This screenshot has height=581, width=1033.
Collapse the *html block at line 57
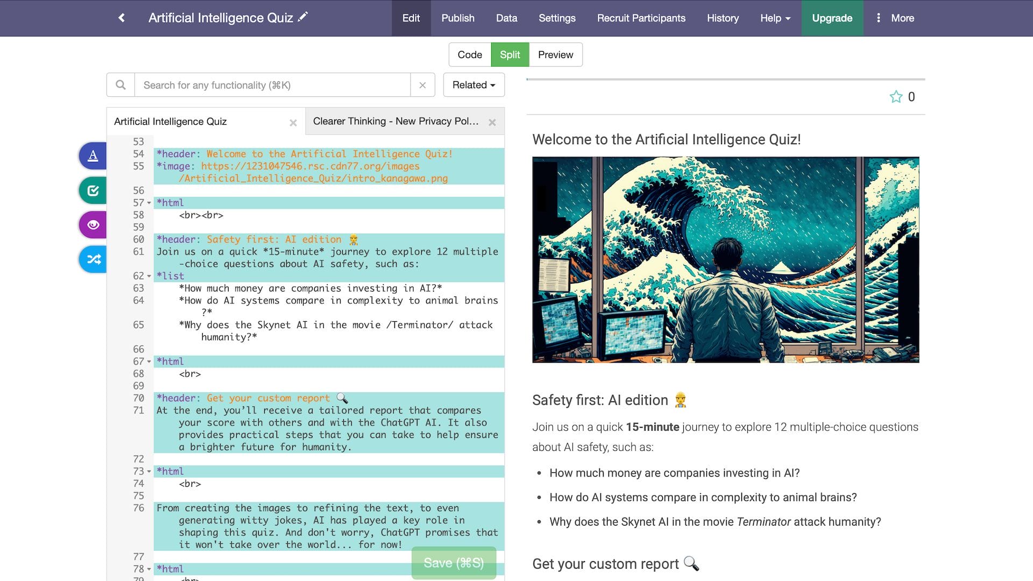[149, 203]
